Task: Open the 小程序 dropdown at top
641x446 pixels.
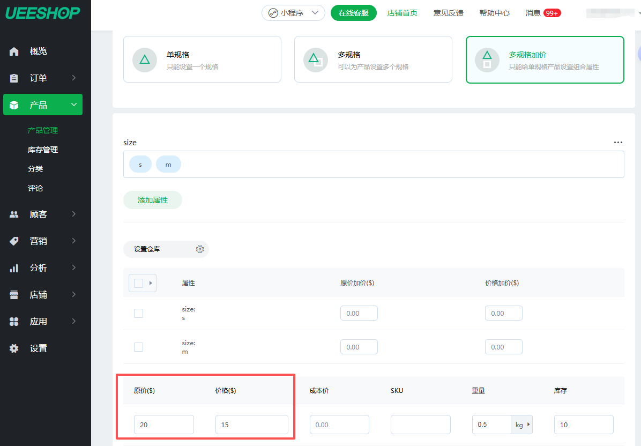Action: click(x=293, y=13)
